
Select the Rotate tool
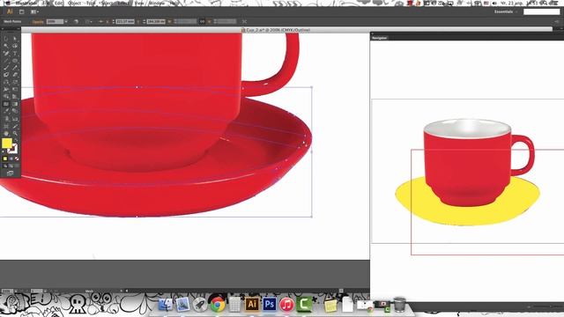pyautogui.click(x=6, y=82)
